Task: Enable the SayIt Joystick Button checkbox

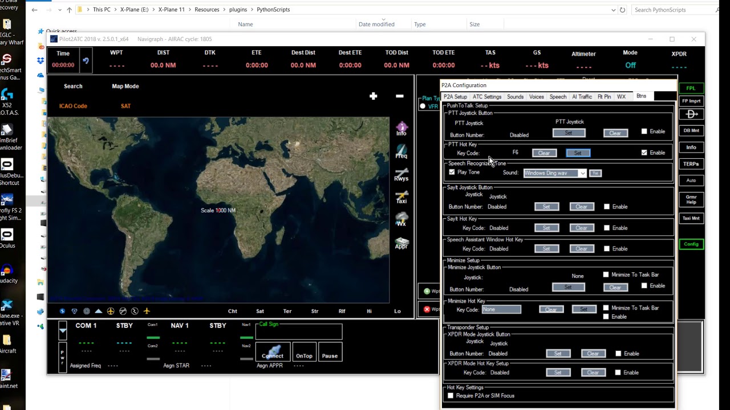Action: [x=606, y=207]
